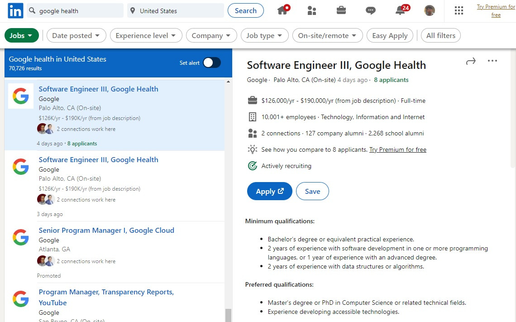Open the green Jobs dropdown menu

(21, 35)
